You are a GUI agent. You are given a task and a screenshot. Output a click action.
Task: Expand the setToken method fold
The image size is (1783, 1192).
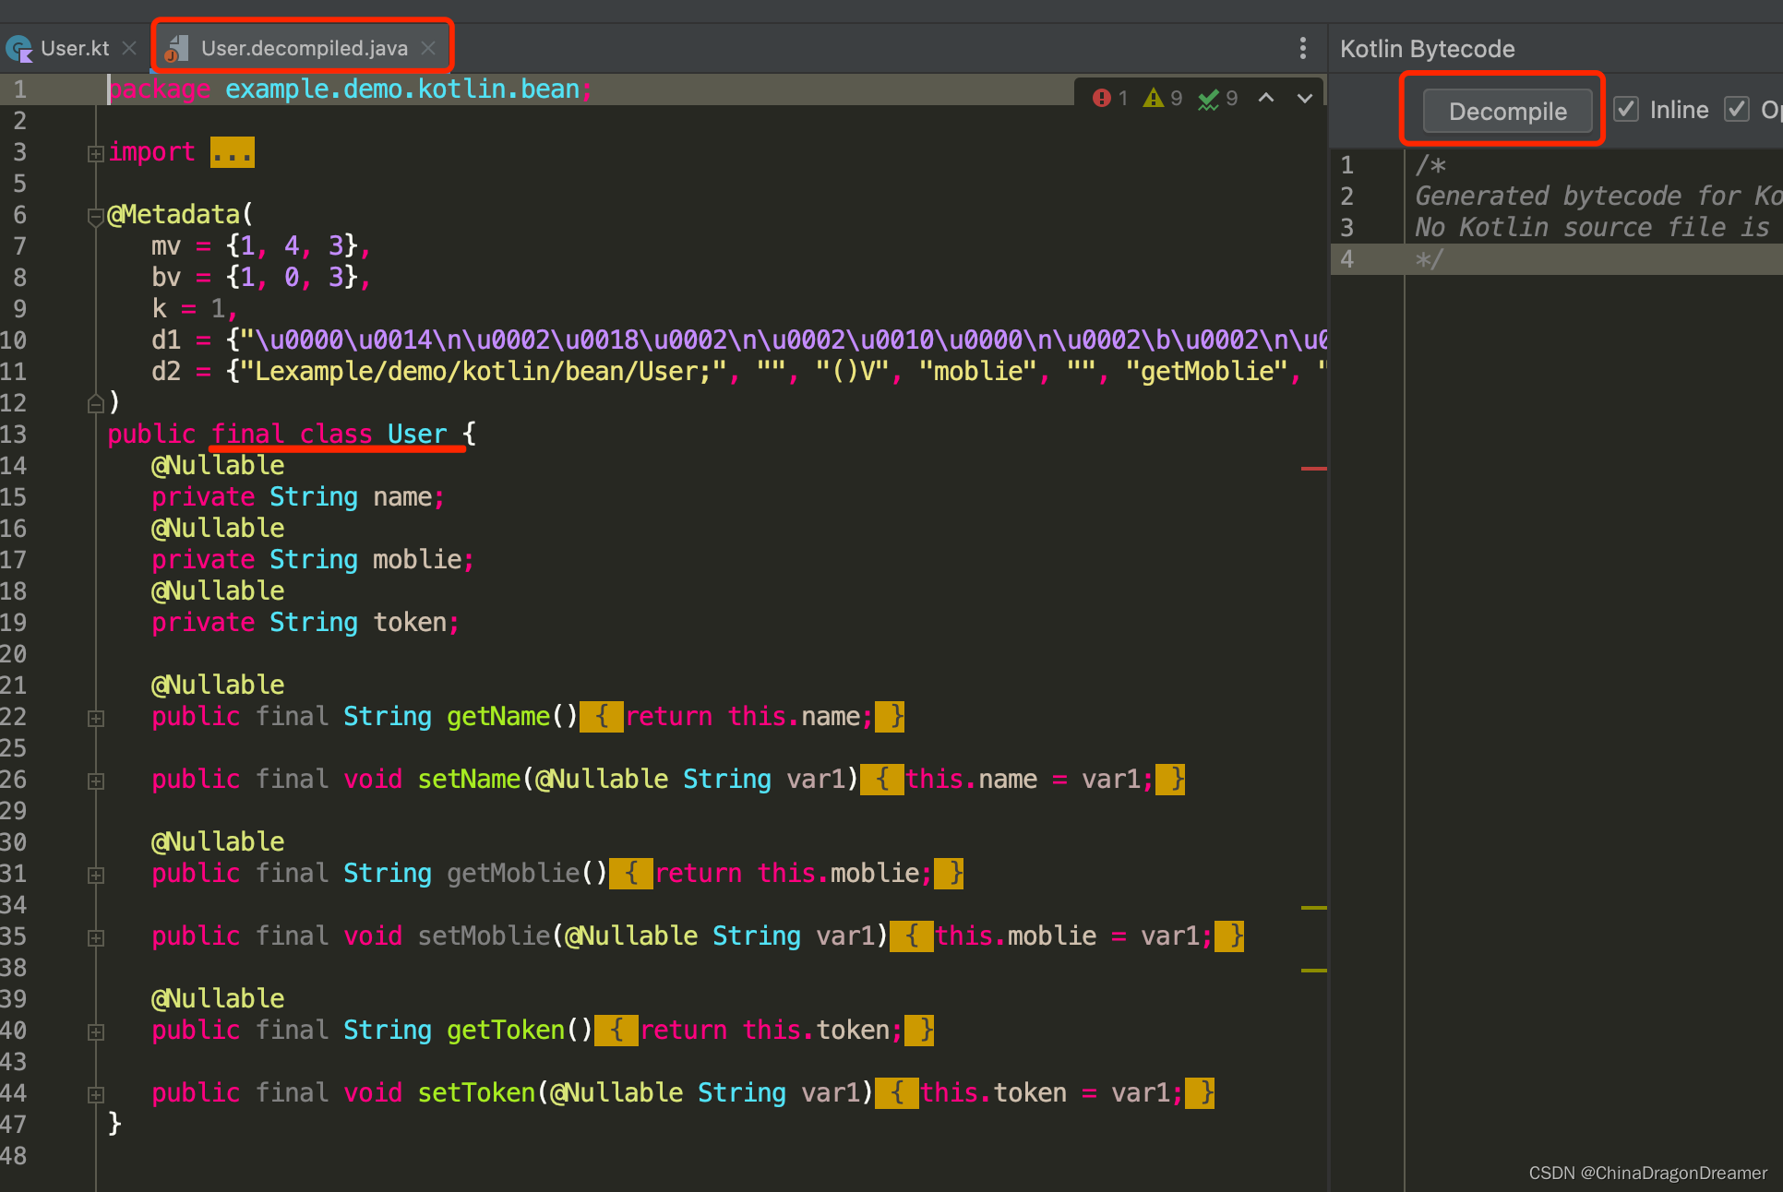pyautogui.click(x=95, y=1094)
